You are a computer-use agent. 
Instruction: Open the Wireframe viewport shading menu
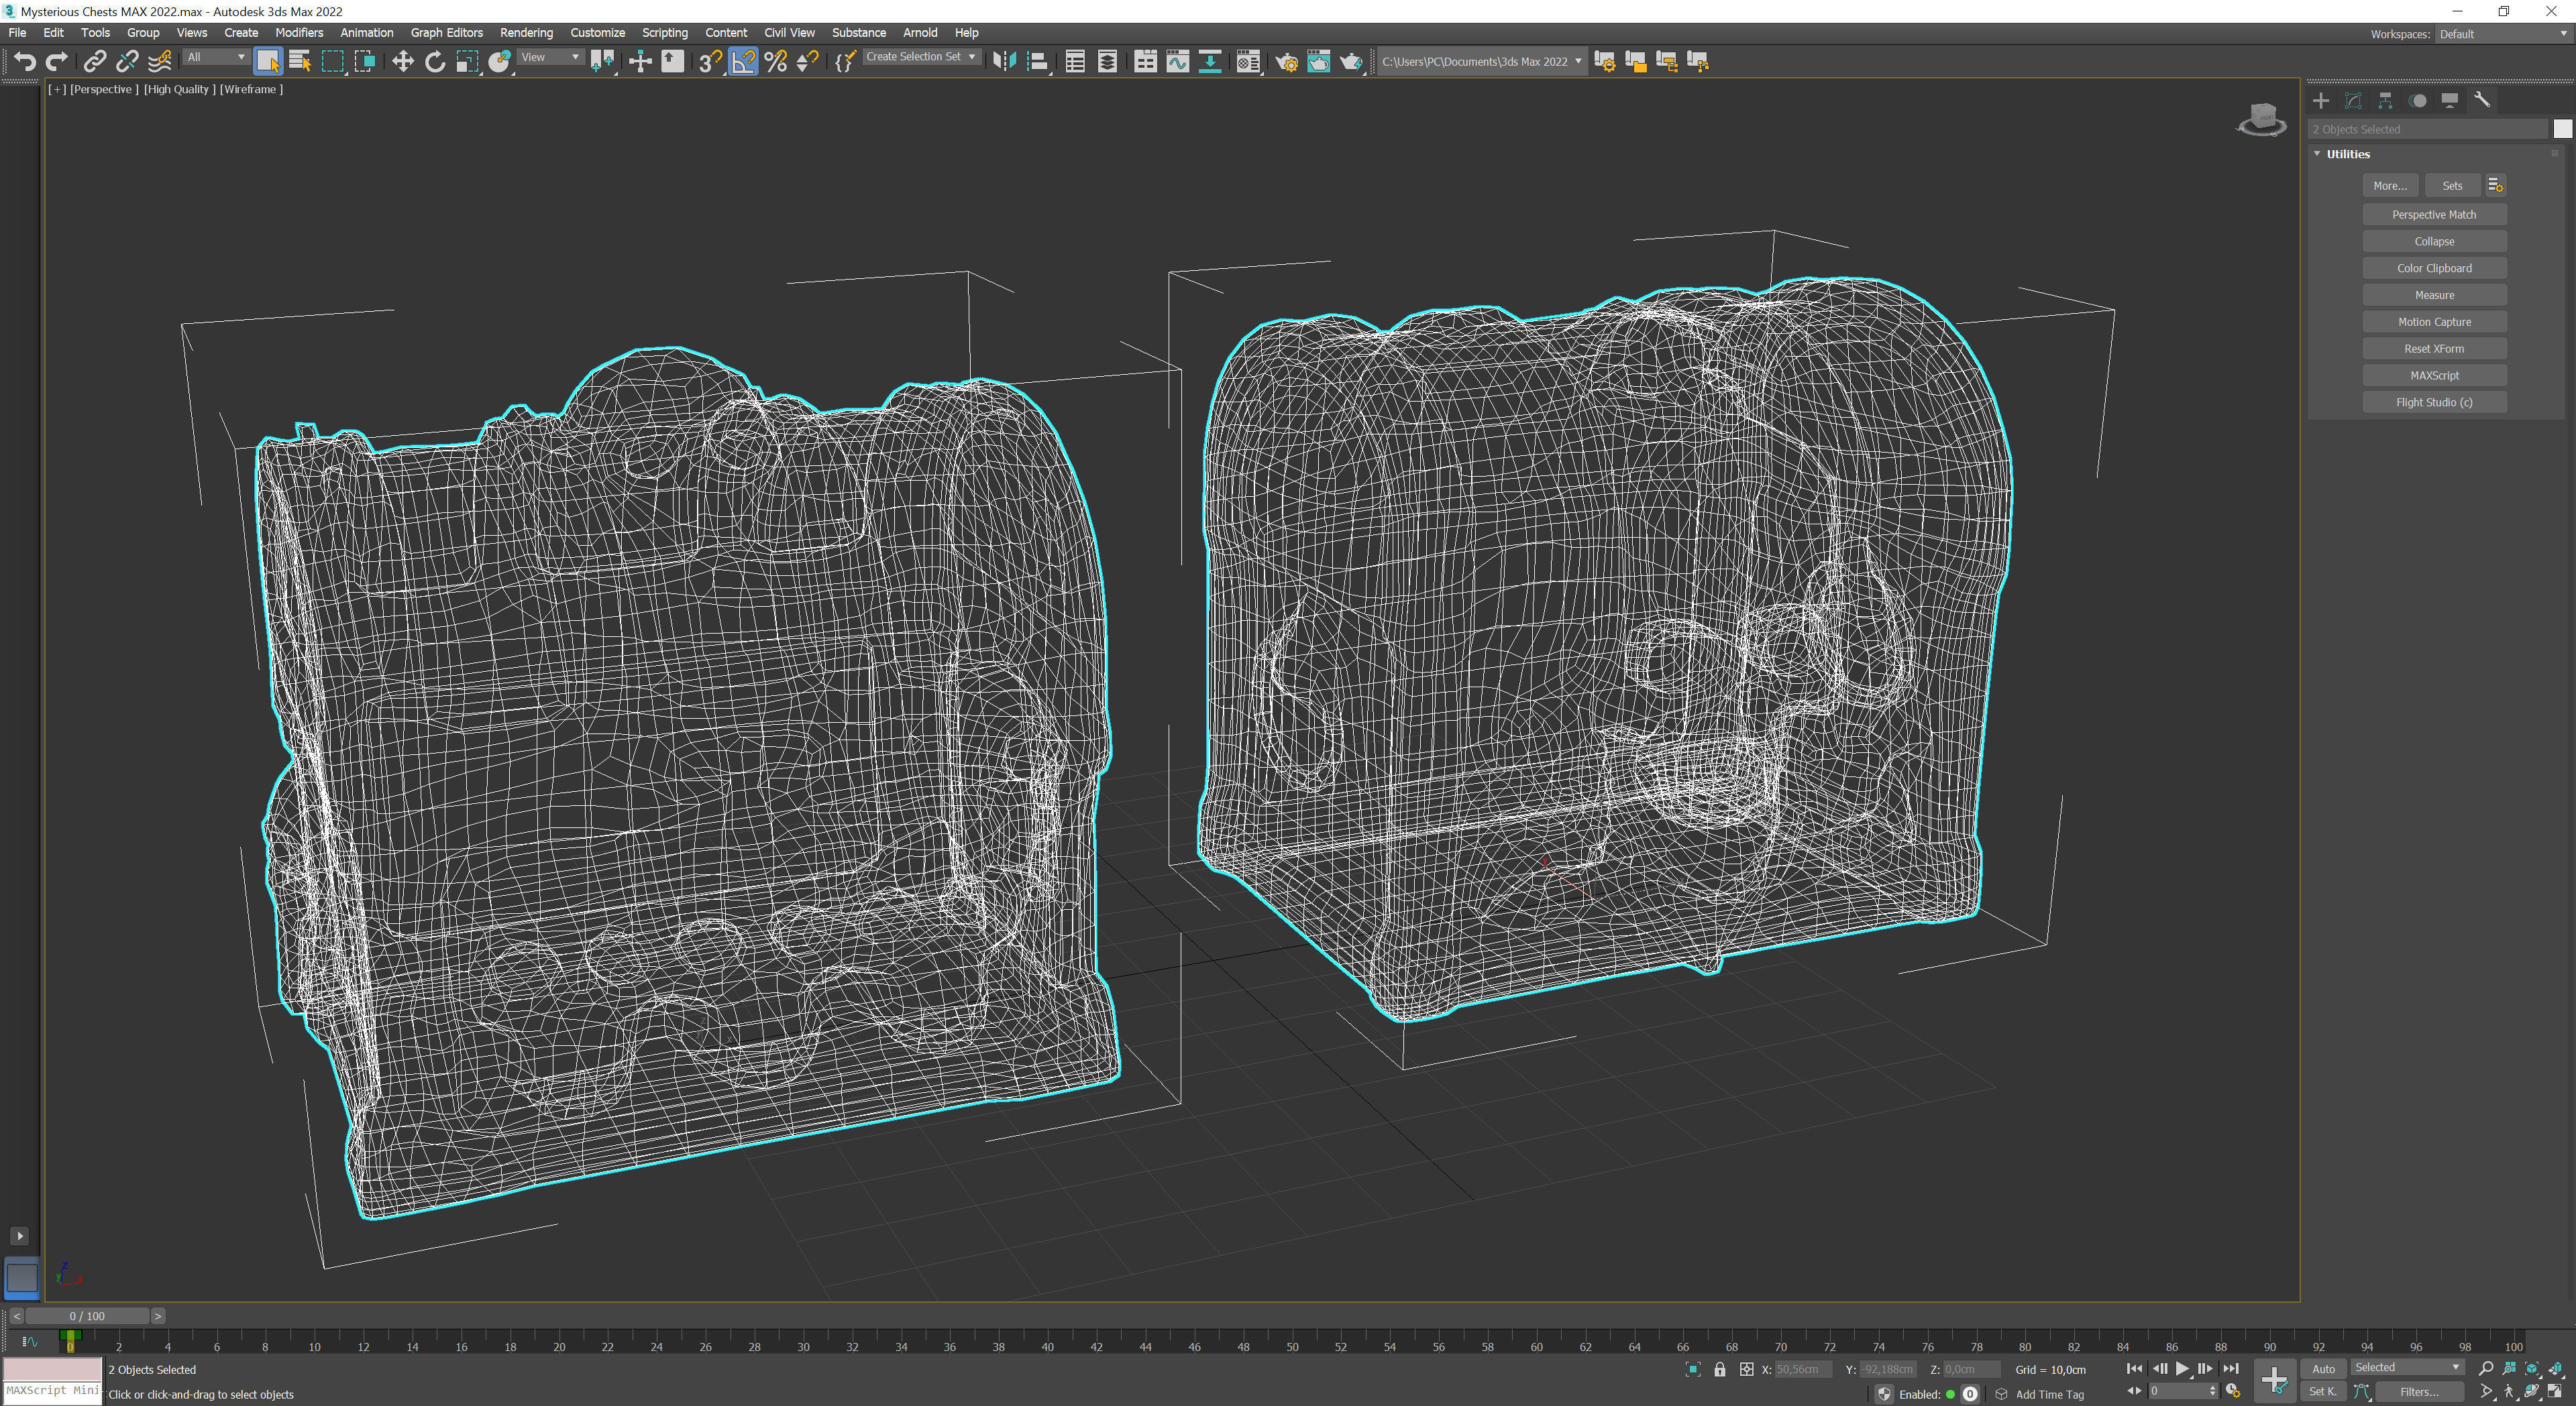click(251, 89)
